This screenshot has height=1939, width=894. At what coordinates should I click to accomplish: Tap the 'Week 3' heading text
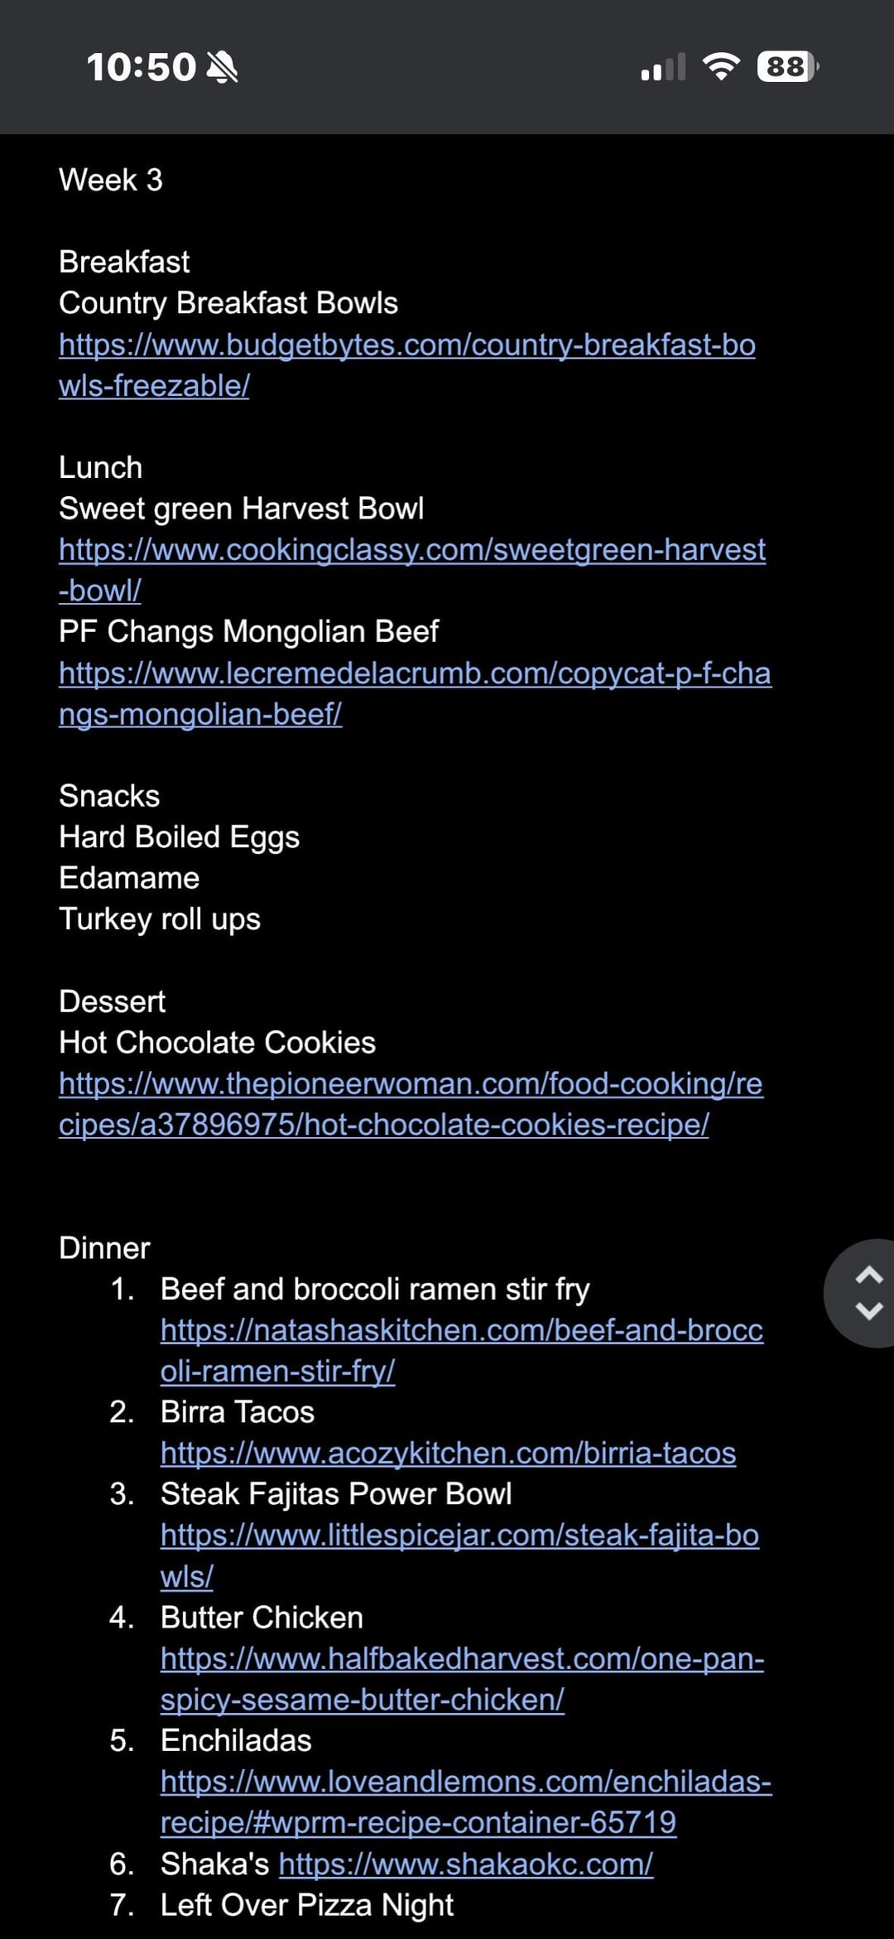pos(111,181)
